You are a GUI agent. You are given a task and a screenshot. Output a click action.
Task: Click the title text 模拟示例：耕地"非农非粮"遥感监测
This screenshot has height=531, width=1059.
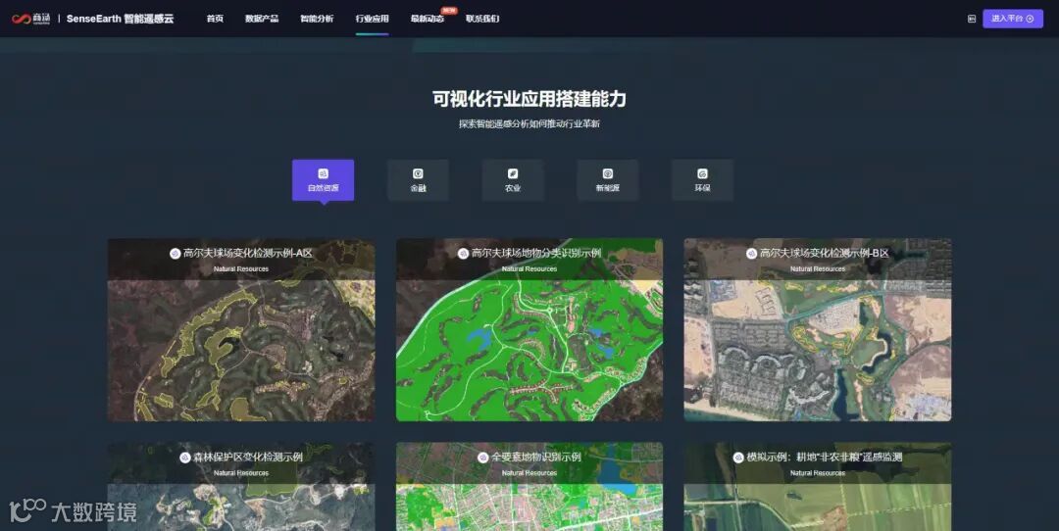coord(825,458)
